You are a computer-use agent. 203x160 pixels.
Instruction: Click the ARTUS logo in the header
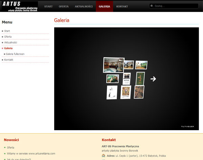click(x=20, y=6)
